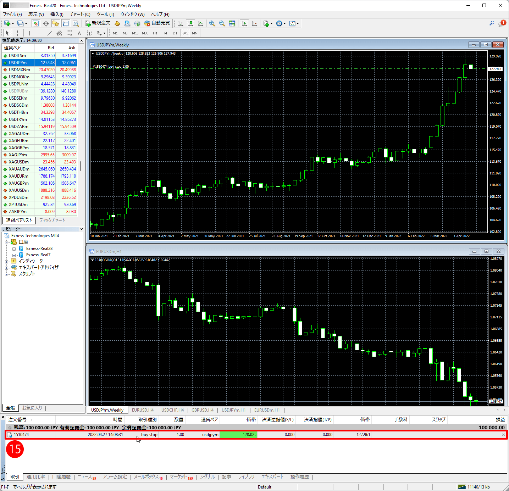
Task: Click the zoom out magnifier icon
Action: pyautogui.click(x=222, y=23)
